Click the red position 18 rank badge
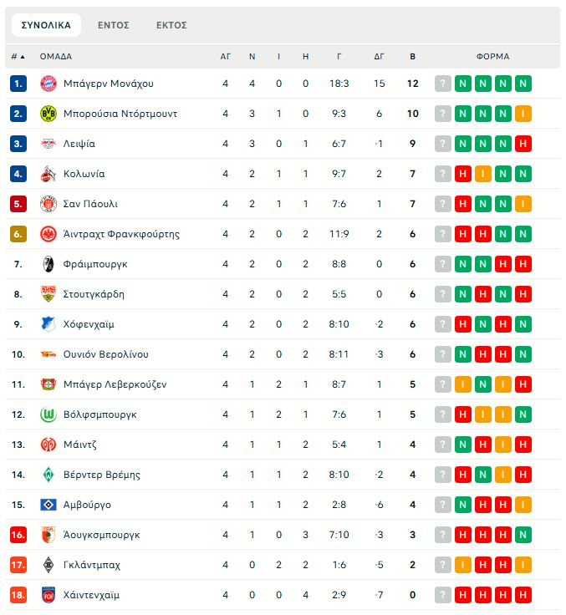This screenshot has height=615, width=566. coord(19,595)
